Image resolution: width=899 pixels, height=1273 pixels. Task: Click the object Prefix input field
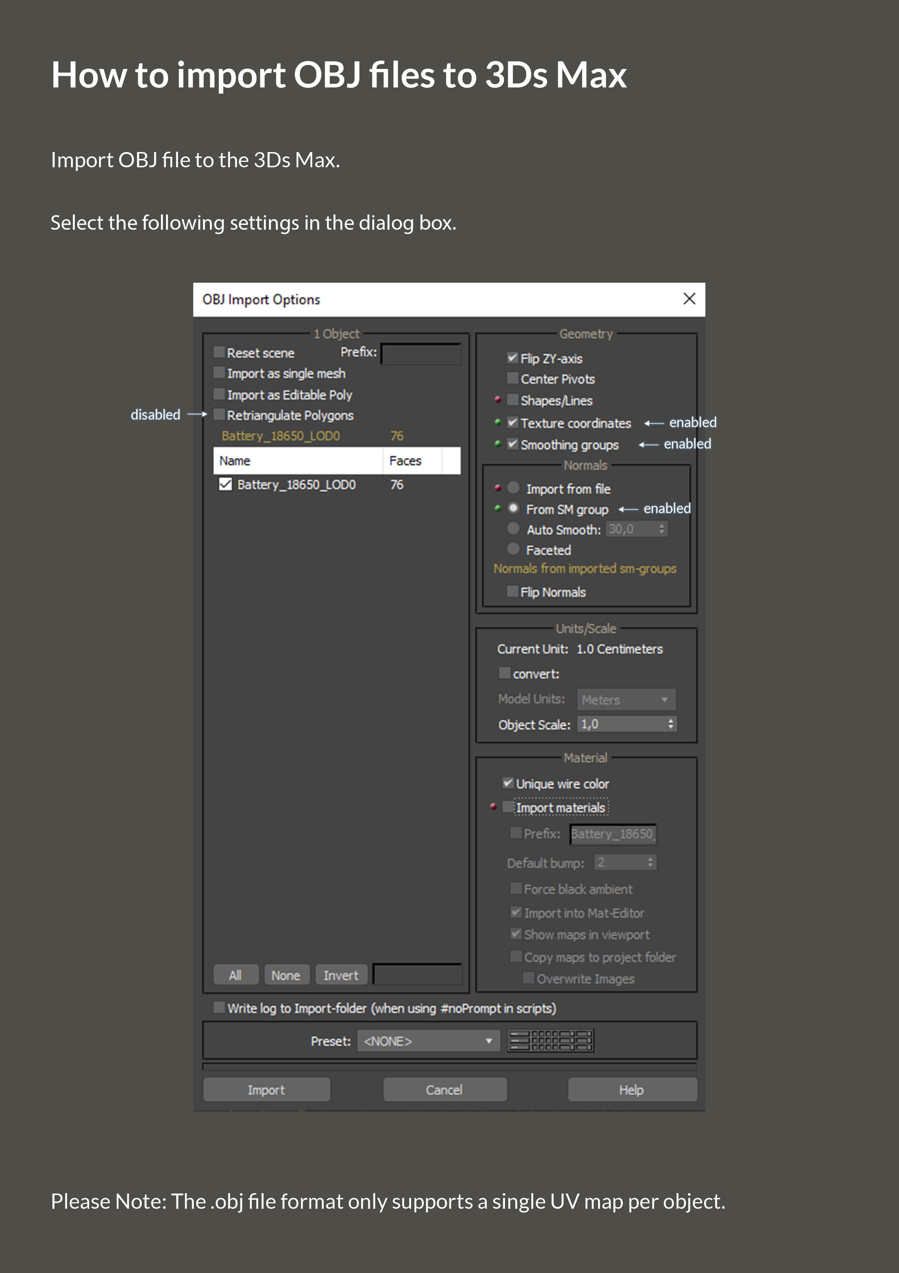coord(420,354)
